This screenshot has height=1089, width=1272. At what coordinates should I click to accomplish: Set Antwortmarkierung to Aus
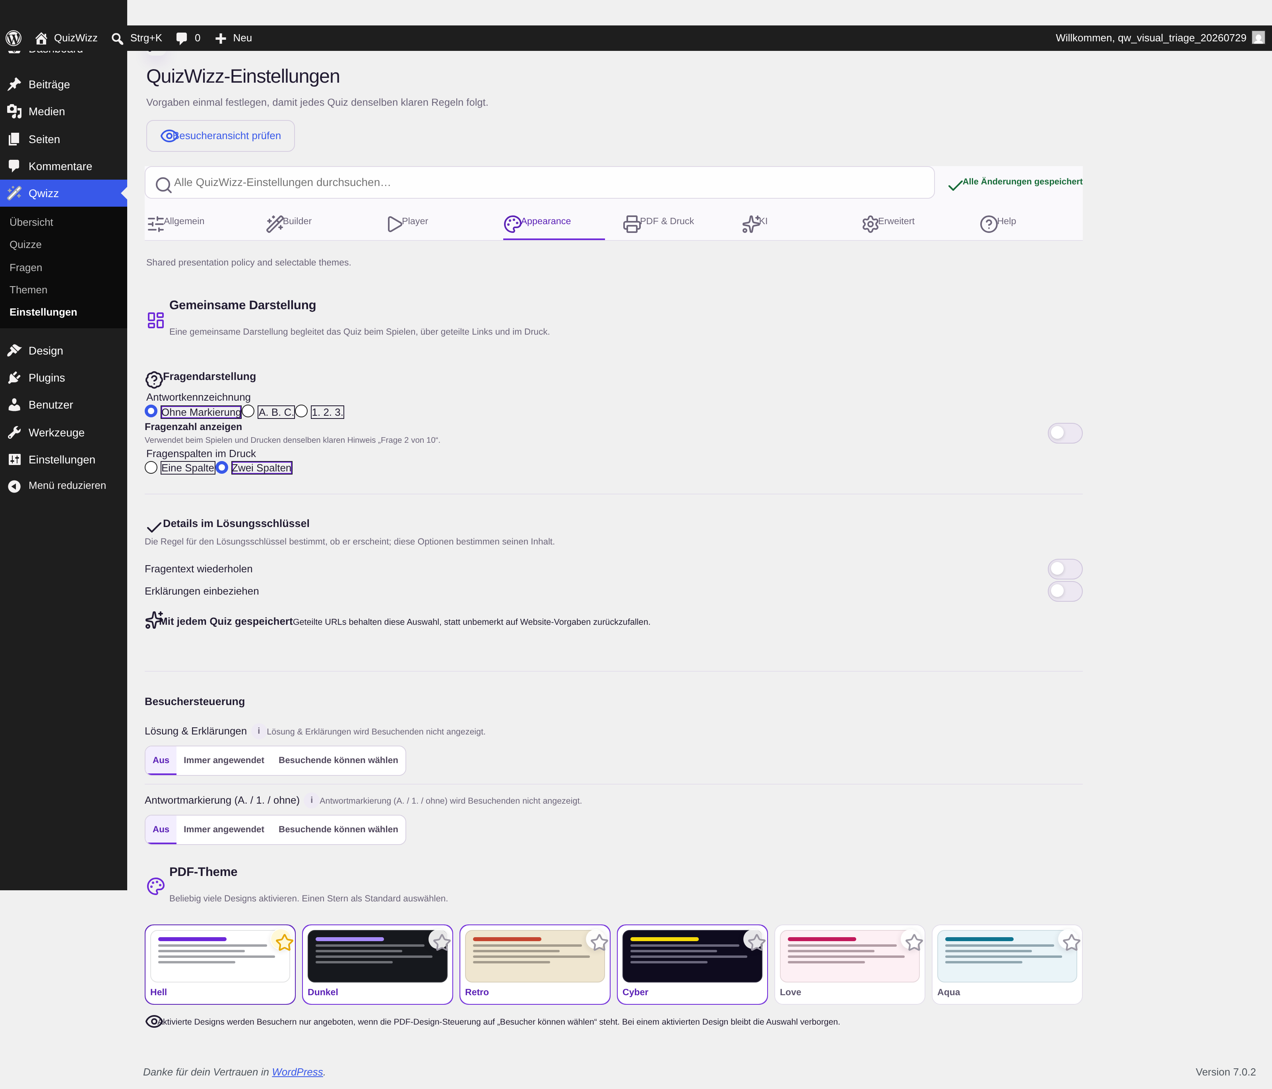tap(161, 829)
